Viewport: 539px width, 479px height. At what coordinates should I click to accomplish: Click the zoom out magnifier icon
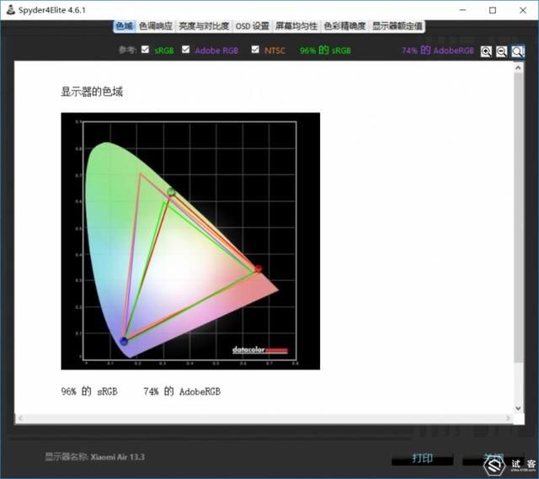(x=502, y=51)
